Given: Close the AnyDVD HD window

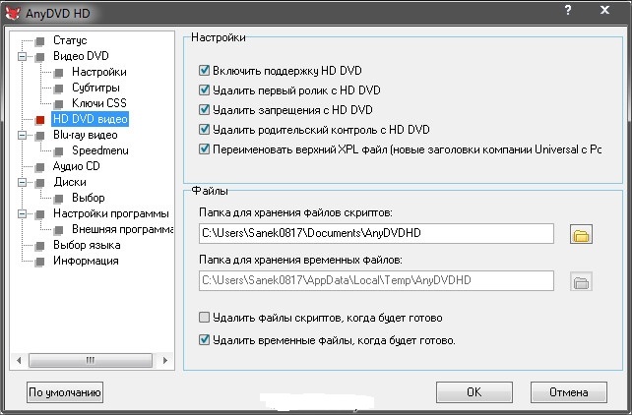Looking at the screenshot, I should coord(604,10).
